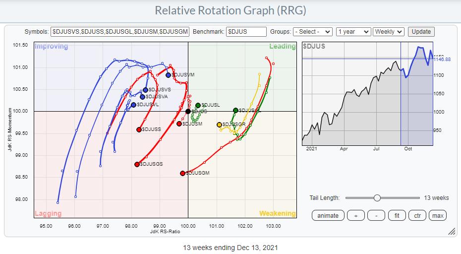Click the plus zoom button
Image resolution: width=461 pixels, height=254 pixels.
pos(356,215)
